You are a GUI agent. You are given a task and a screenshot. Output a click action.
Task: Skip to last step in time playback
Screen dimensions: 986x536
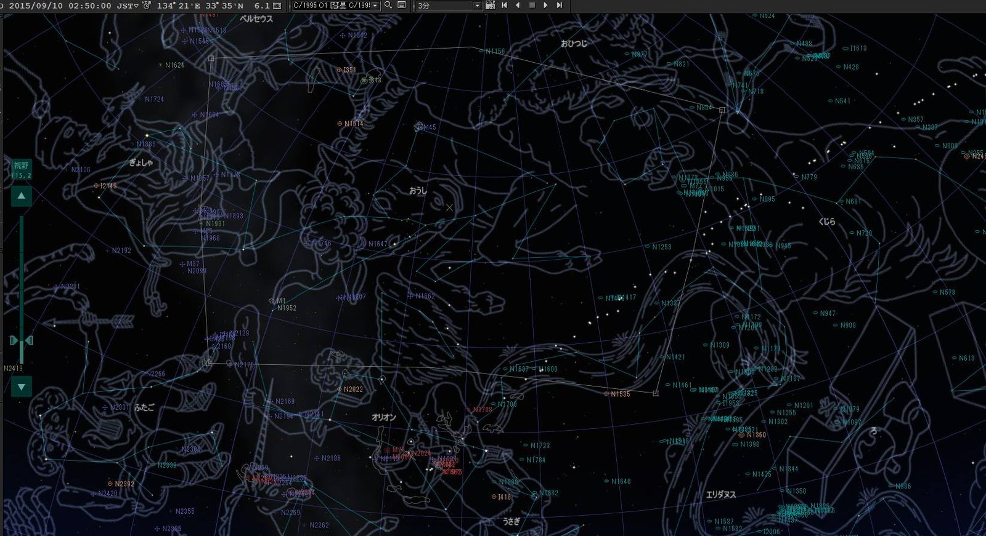tap(560, 5)
